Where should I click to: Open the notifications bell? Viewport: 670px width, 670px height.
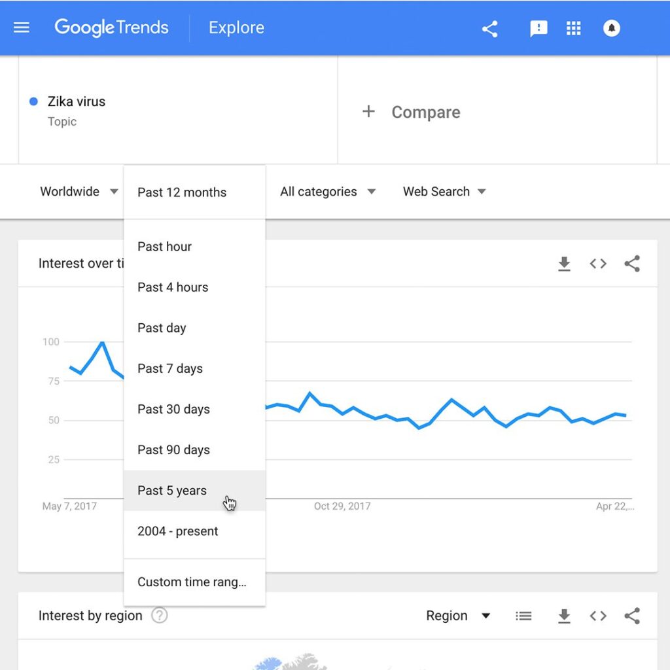[611, 29]
